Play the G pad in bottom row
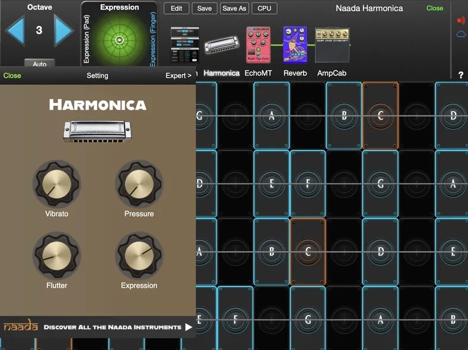 coord(308,319)
